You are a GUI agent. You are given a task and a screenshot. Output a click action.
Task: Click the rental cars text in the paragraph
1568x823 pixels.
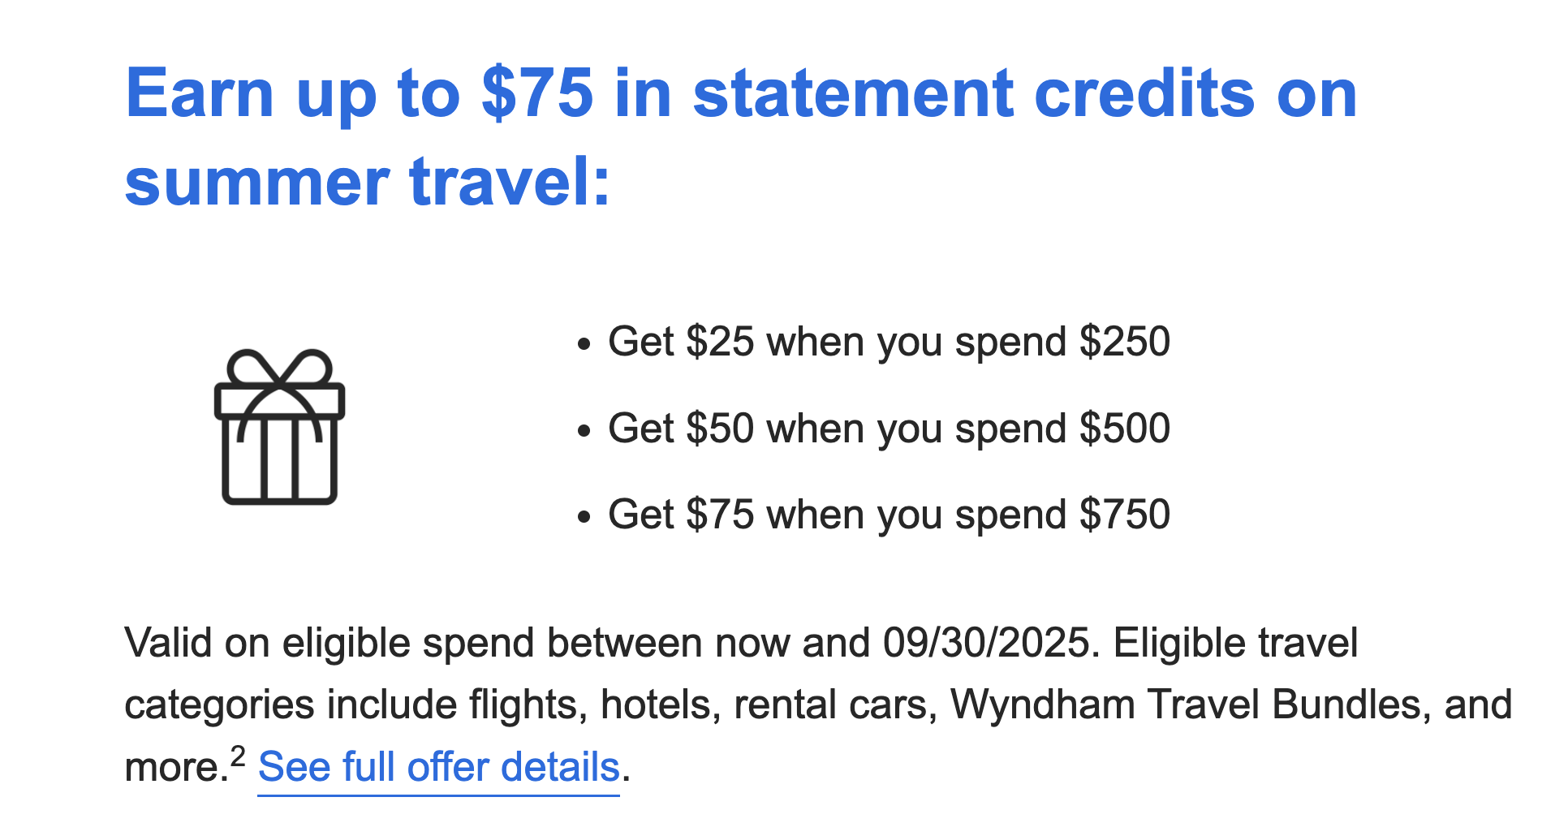coord(832,705)
